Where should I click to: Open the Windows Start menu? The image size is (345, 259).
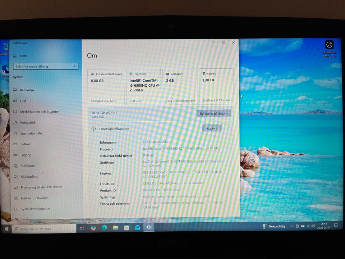pos(6,229)
